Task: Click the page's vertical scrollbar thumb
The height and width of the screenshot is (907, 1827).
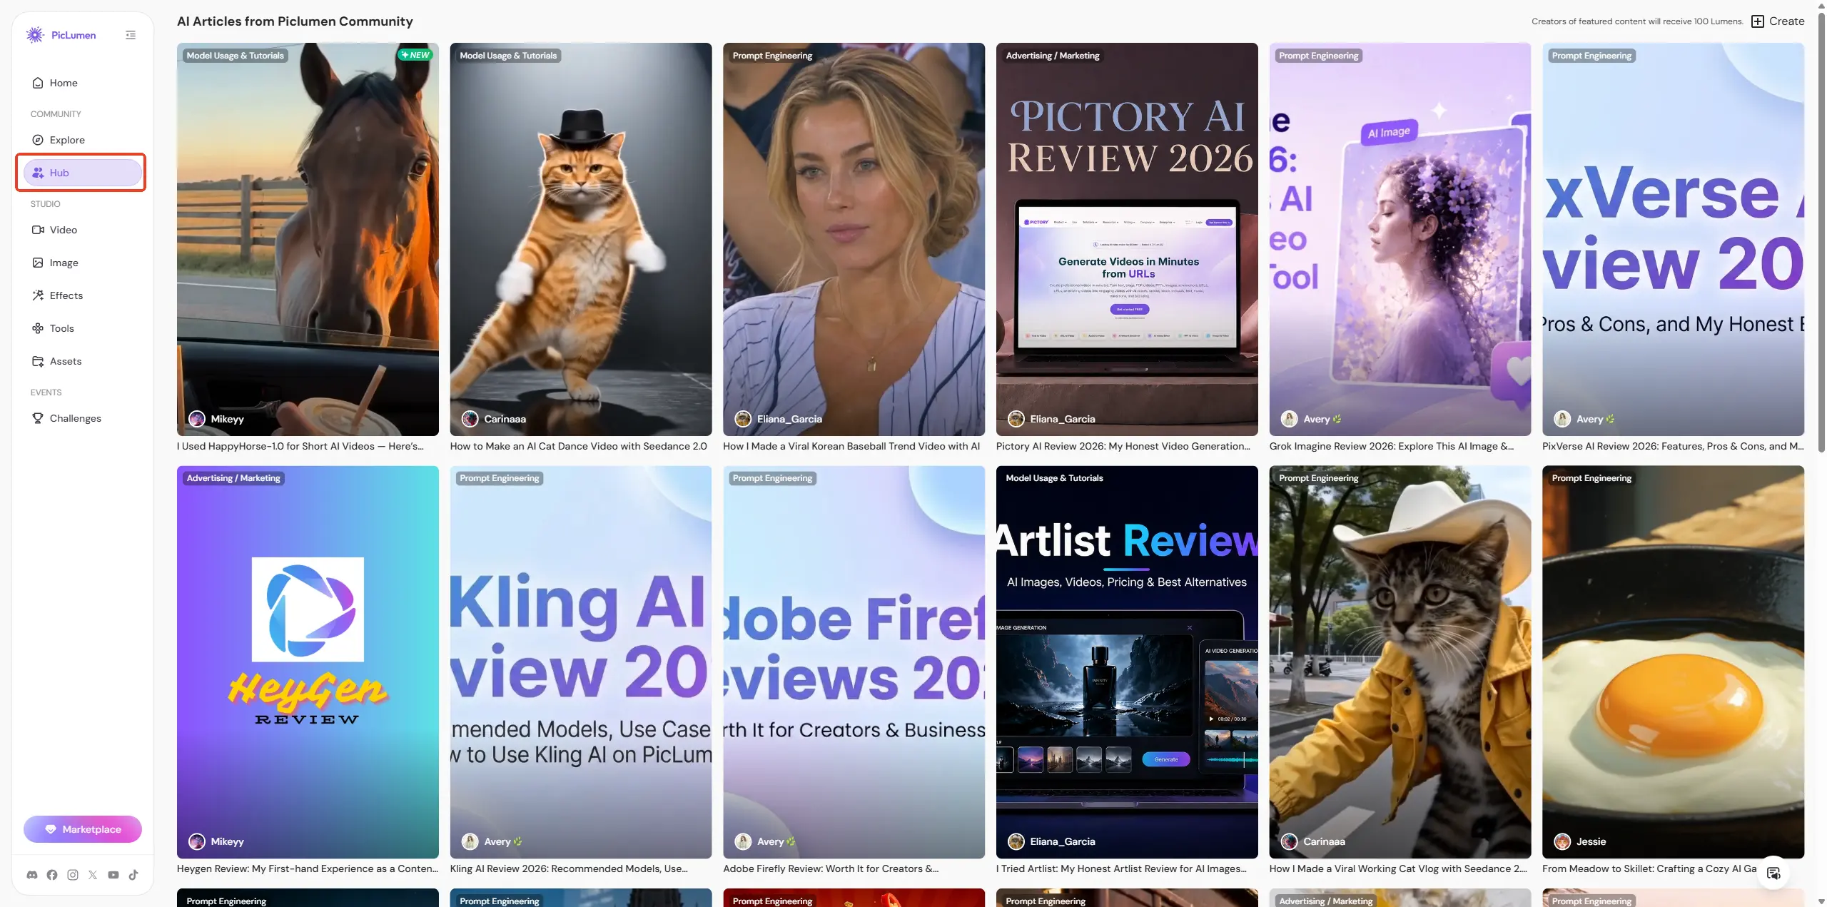Action: click(x=1821, y=231)
